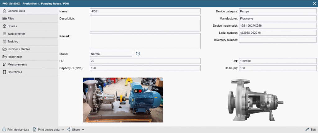Click the Description text area
Viewport: 318px width, 133px height.
(145, 24)
